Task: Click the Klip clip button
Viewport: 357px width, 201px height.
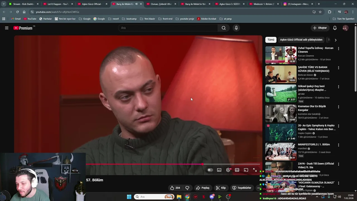Action: (221, 188)
